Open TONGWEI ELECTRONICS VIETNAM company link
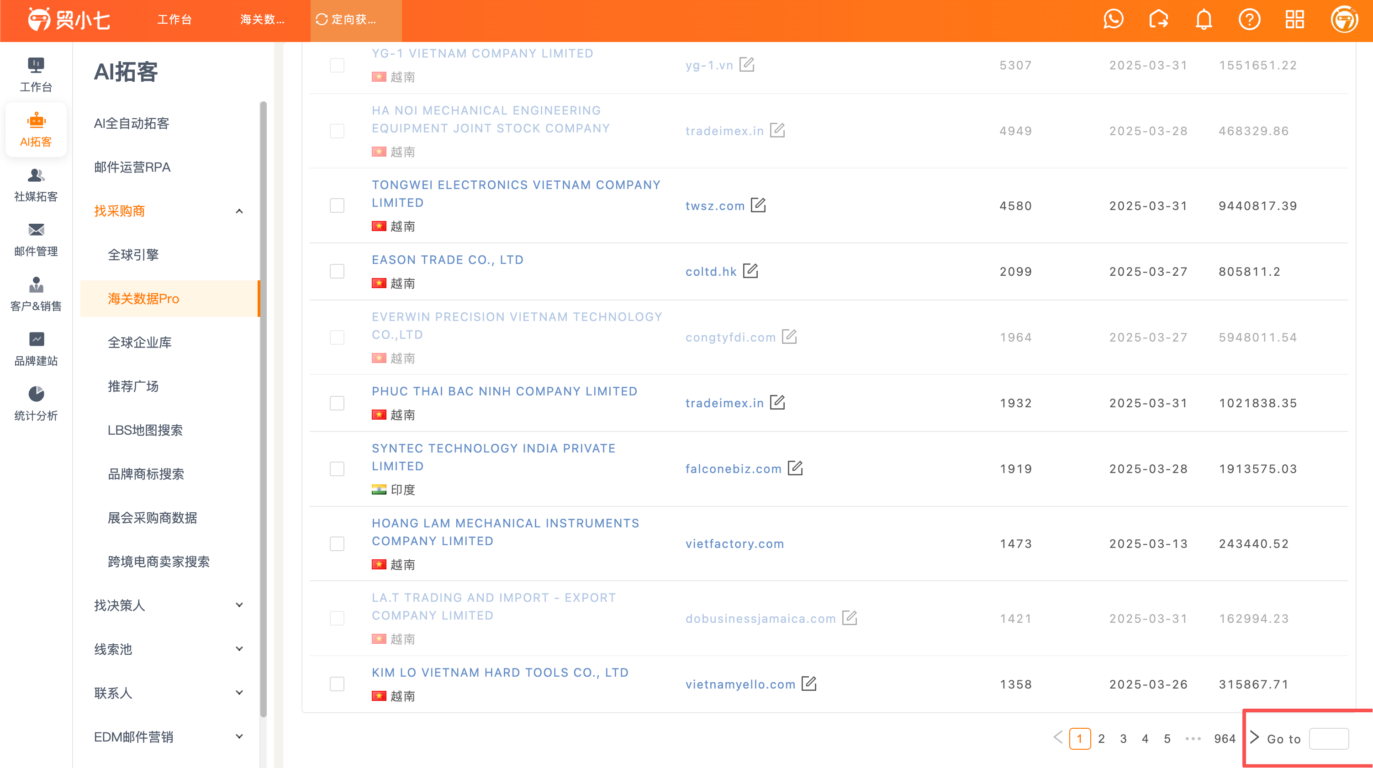Screen dimensions: 1373x768 [516, 194]
